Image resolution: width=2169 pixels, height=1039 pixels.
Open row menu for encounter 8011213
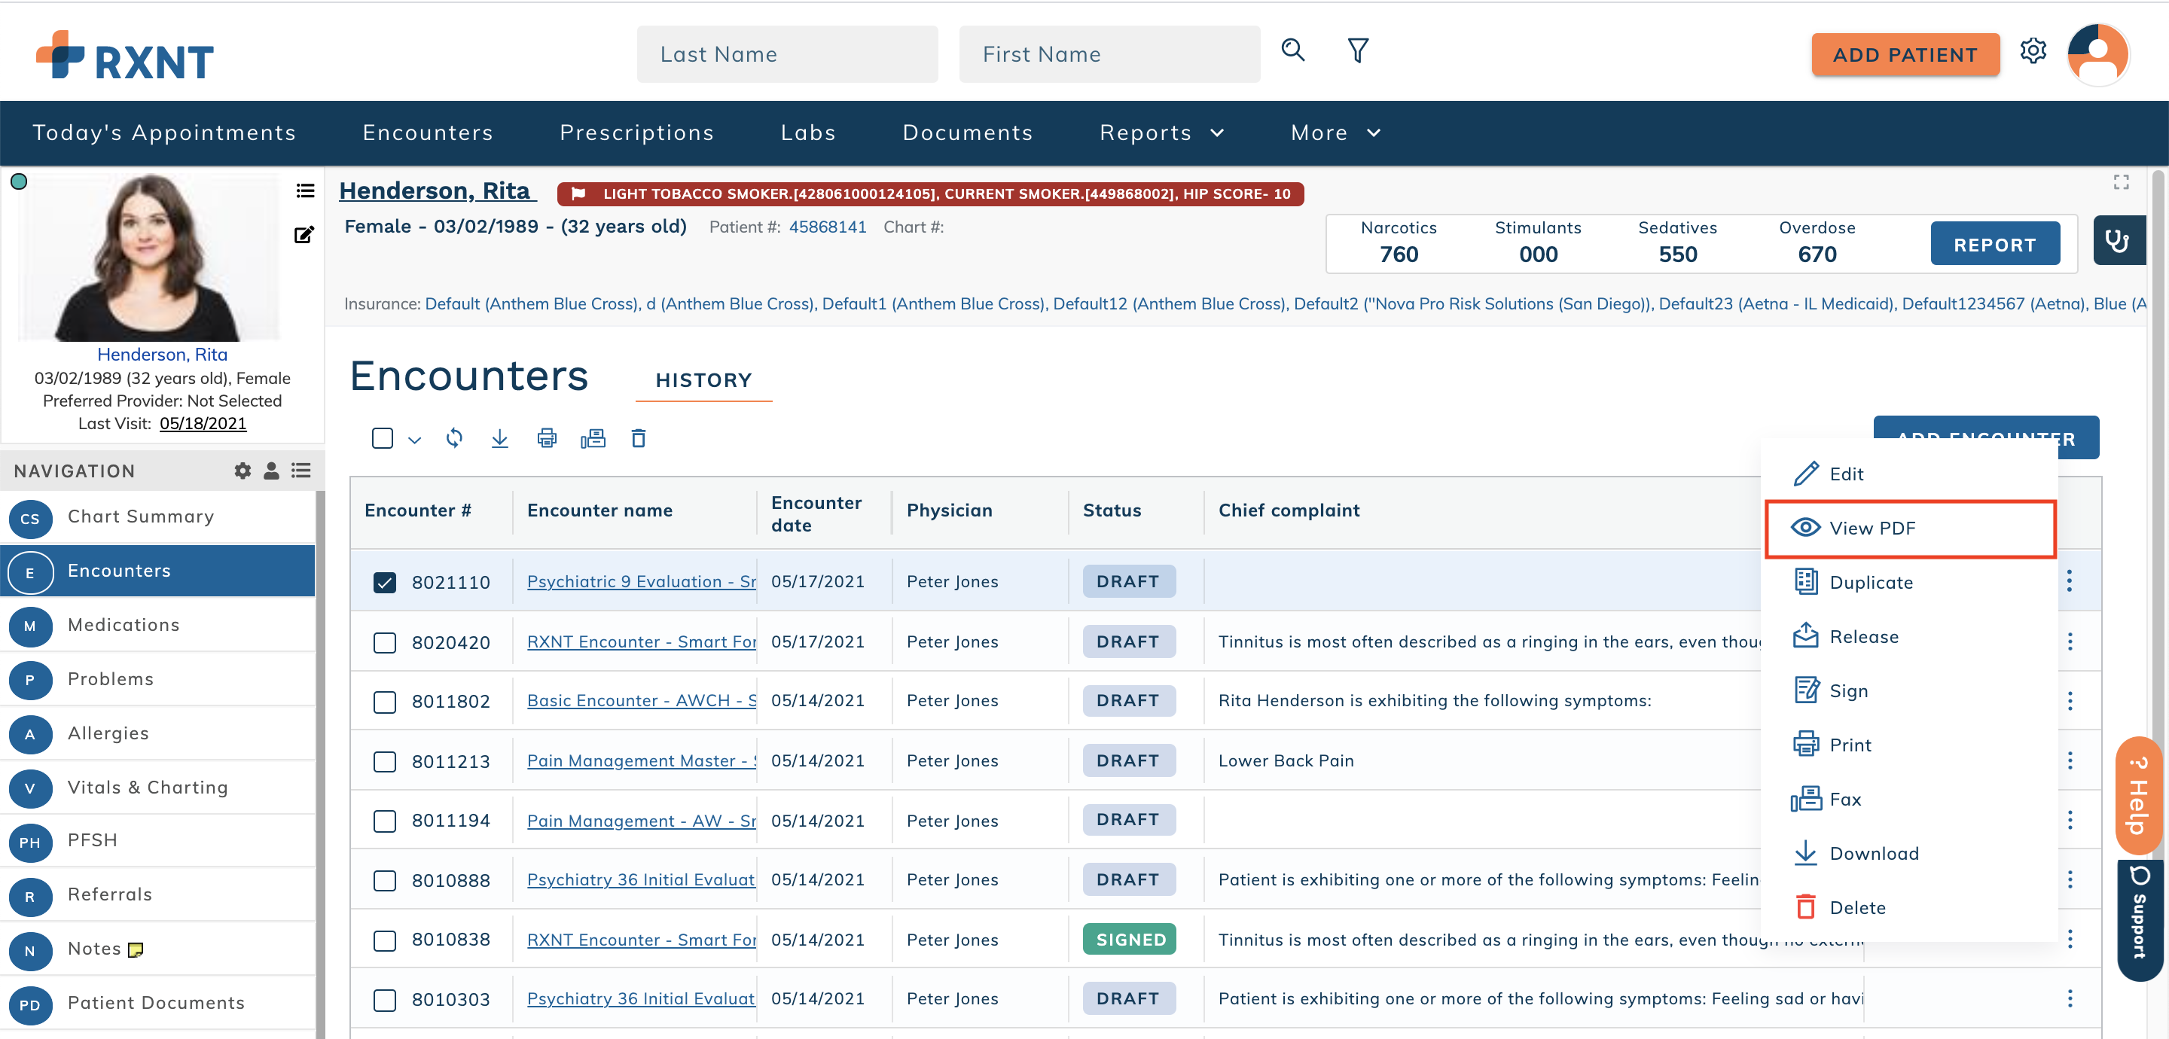click(x=2070, y=760)
